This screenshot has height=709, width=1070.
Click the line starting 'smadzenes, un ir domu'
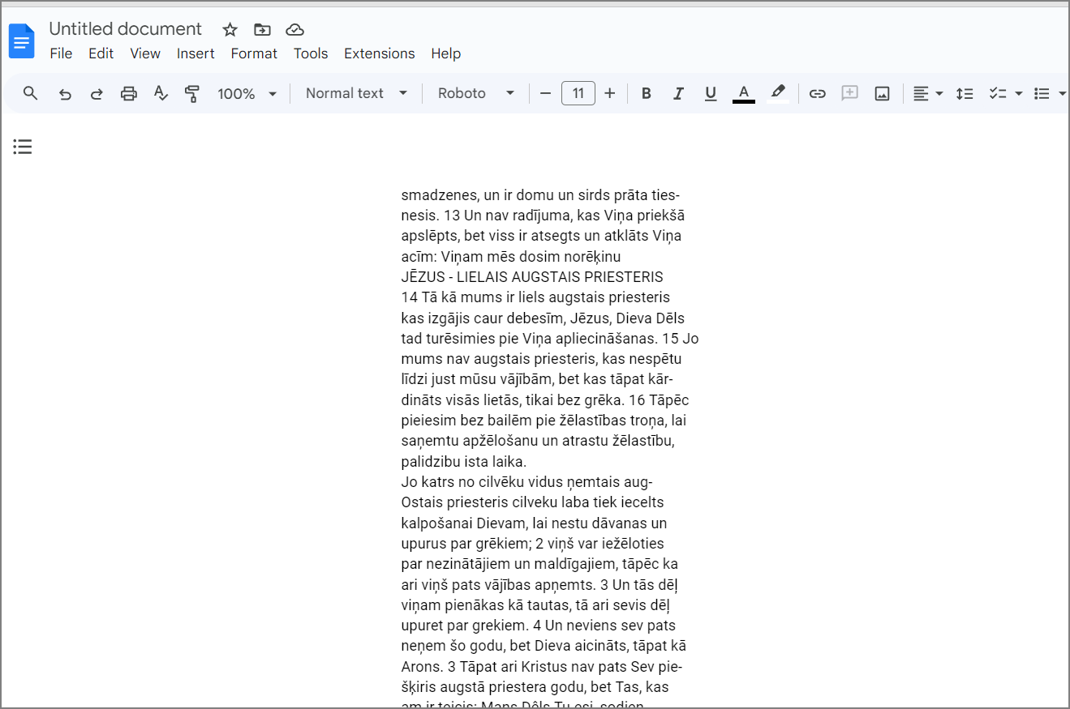[541, 195]
